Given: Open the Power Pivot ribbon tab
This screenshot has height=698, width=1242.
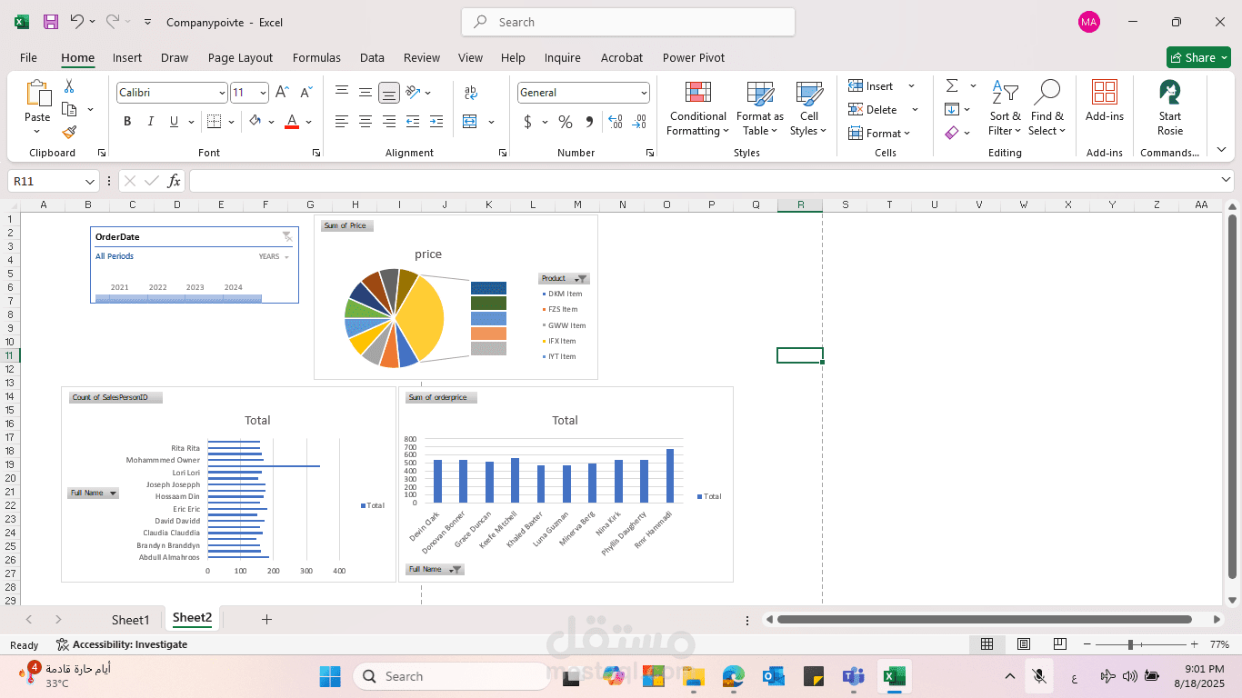Looking at the screenshot, I should click(694, 57).
